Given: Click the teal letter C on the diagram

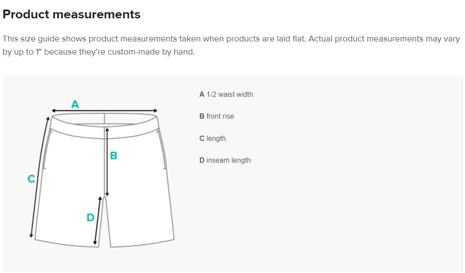Looking at the screenshot, I should [31, 179].
